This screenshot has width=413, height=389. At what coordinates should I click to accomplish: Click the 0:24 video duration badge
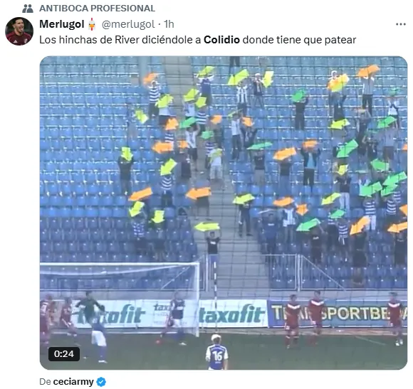click(64, 353)
